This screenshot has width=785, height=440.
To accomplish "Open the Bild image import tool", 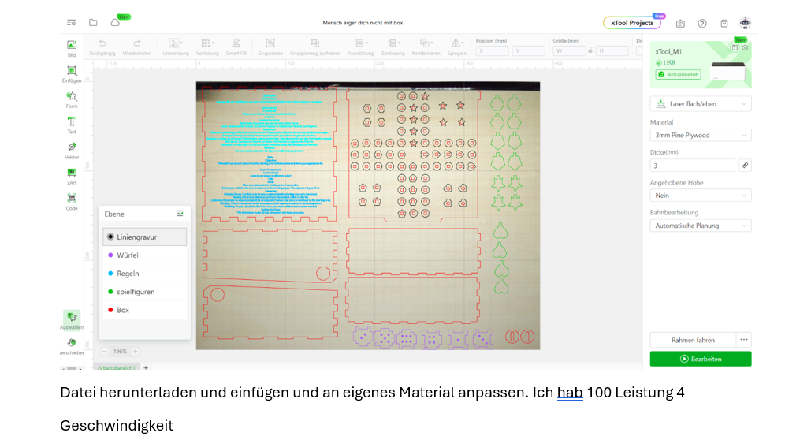I will pos(72,47).
